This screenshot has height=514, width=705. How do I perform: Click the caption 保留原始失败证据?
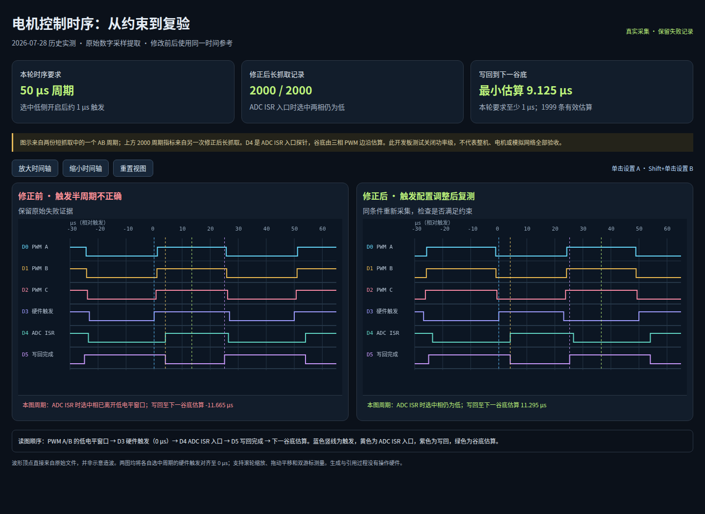[x=46, y=211]
